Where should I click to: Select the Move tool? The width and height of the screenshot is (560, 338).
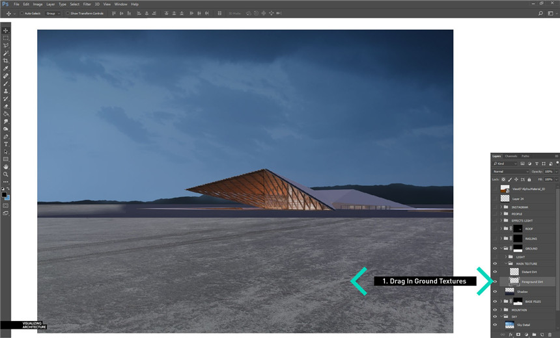point(6,31)
